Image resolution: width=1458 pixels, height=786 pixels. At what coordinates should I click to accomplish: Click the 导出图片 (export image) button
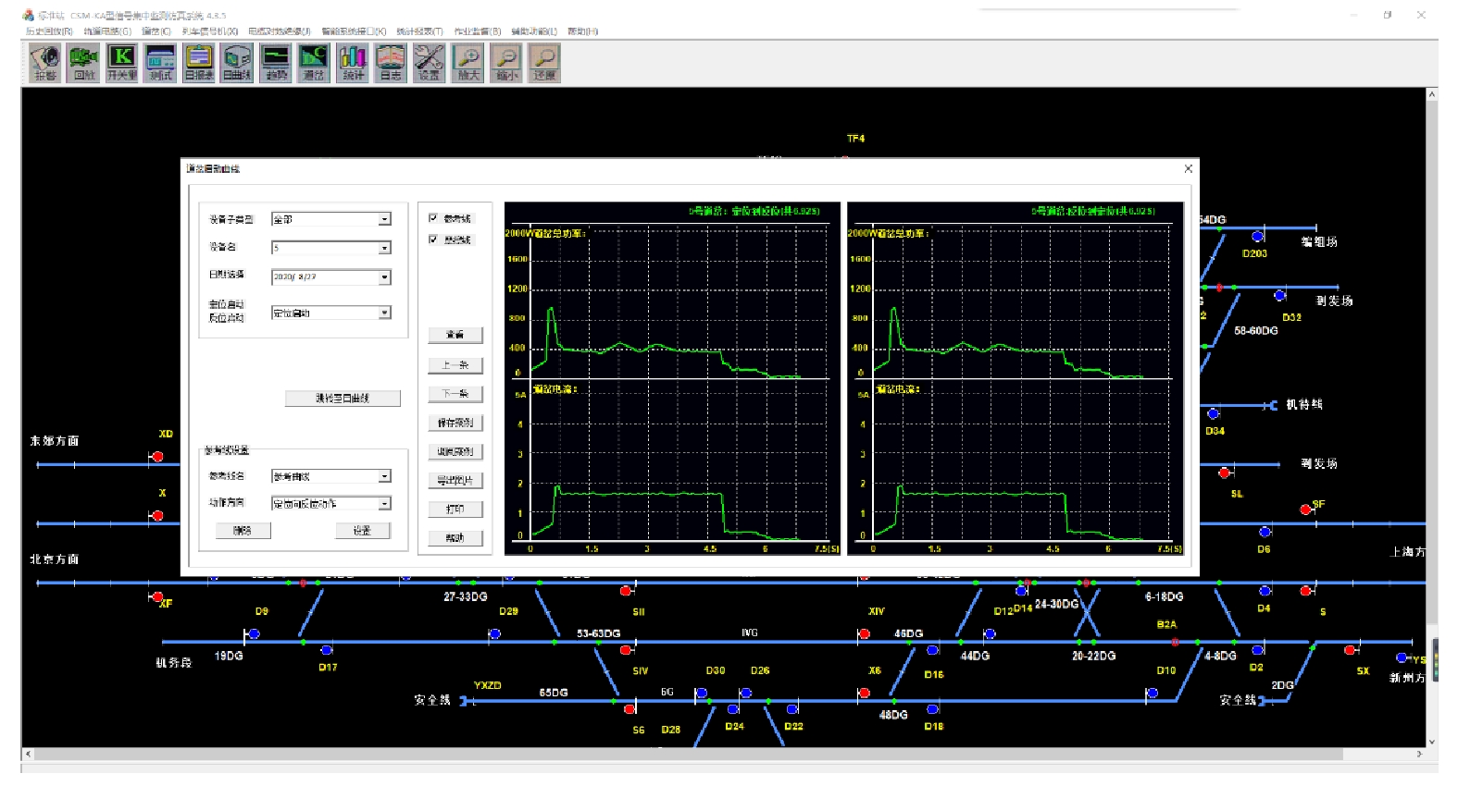[x=455, y=481]
